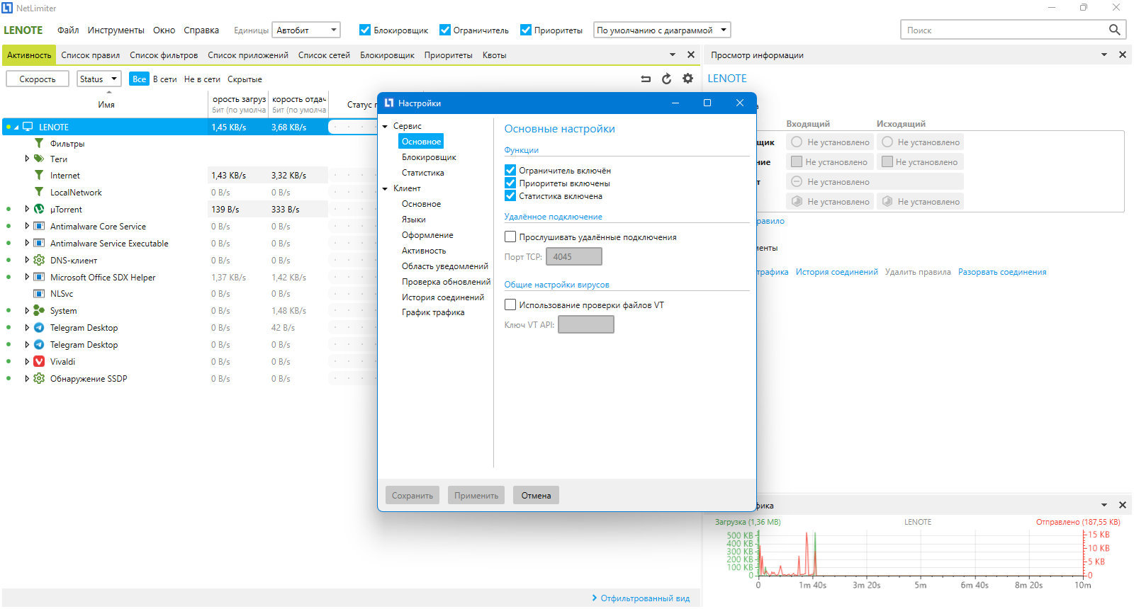
Task: Switch to the Список правил tab
Action: click(90, 55)
